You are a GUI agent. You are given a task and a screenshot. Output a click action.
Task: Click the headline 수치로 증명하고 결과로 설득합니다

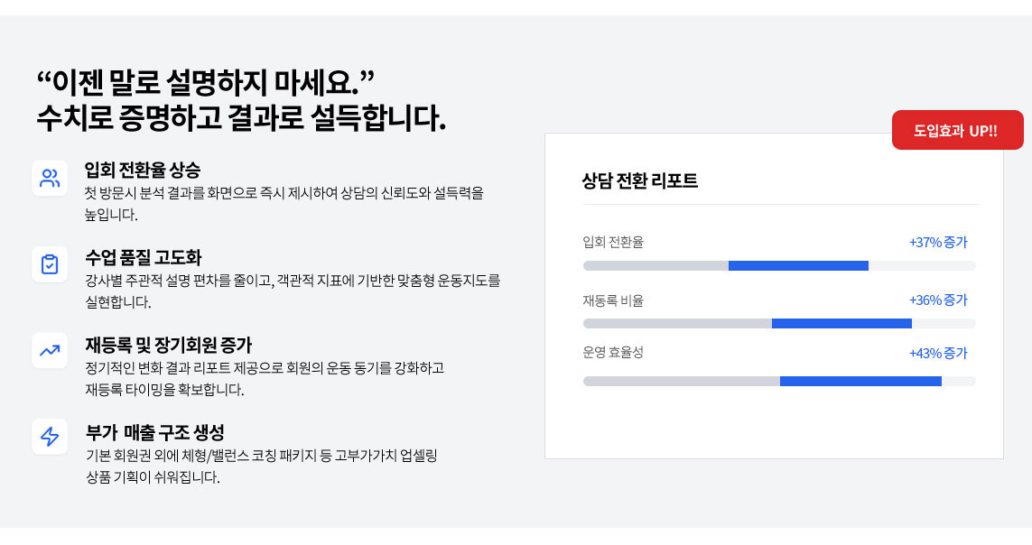241,117
